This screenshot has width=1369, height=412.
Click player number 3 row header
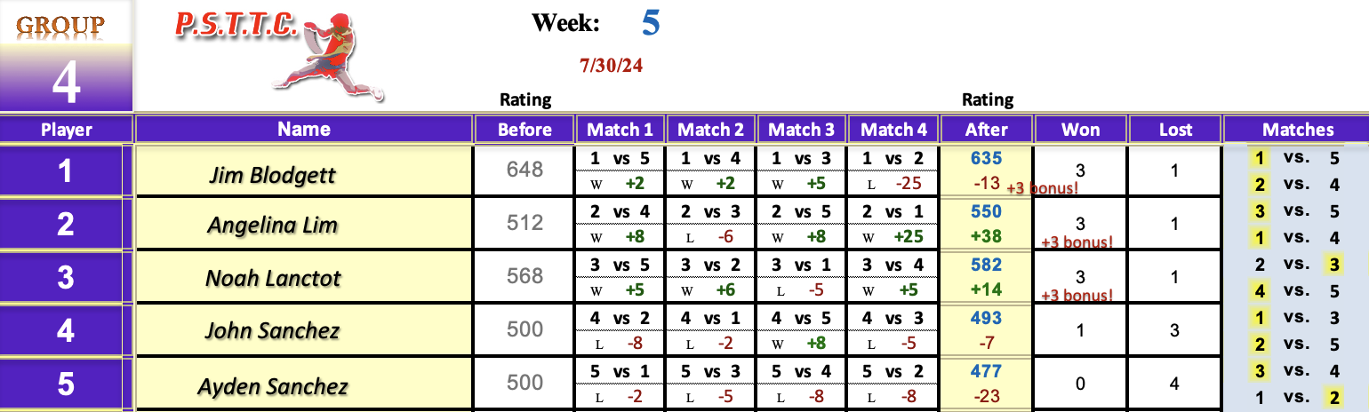(66, 277)
